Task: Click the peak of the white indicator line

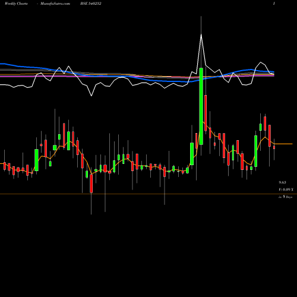Action: 201,34
